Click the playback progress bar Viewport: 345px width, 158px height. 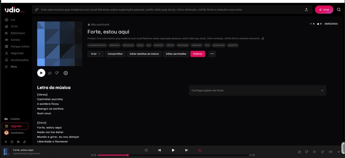pyautogui.click(x=173, y=155)
